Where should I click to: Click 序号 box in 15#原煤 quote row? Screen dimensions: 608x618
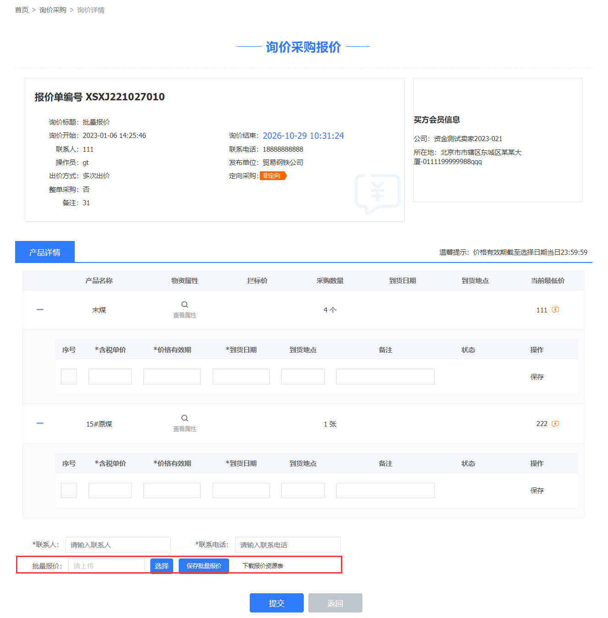[x=69, y=490]
